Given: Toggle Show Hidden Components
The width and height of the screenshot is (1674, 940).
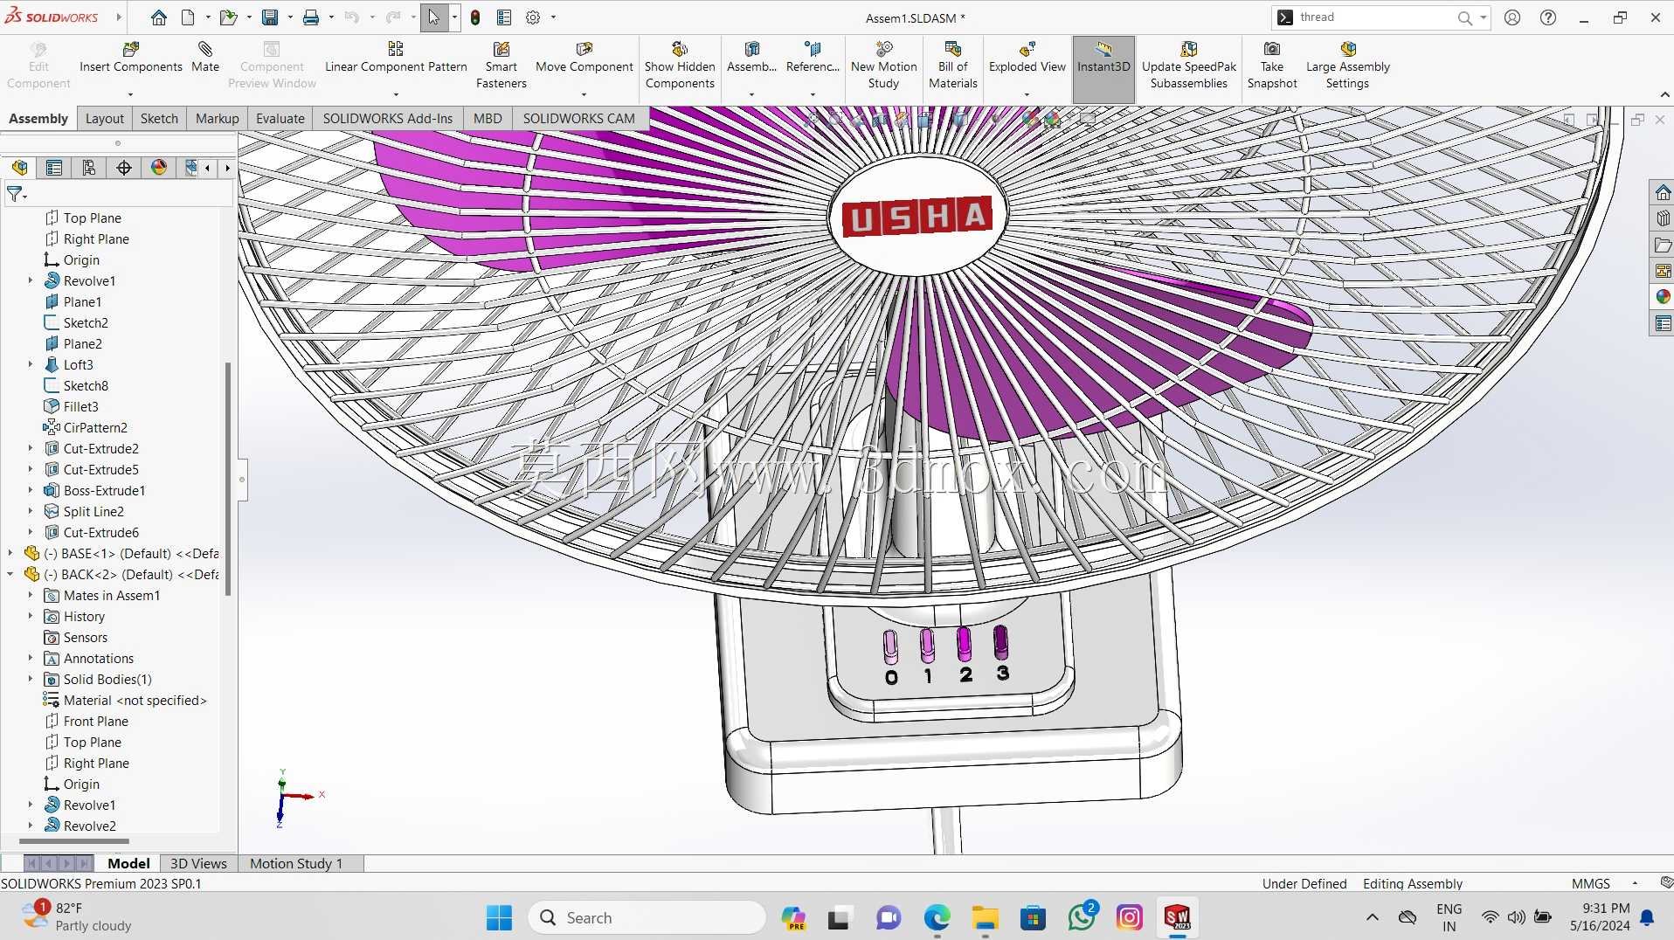Looking at the screenshot, I should (680, 66).
